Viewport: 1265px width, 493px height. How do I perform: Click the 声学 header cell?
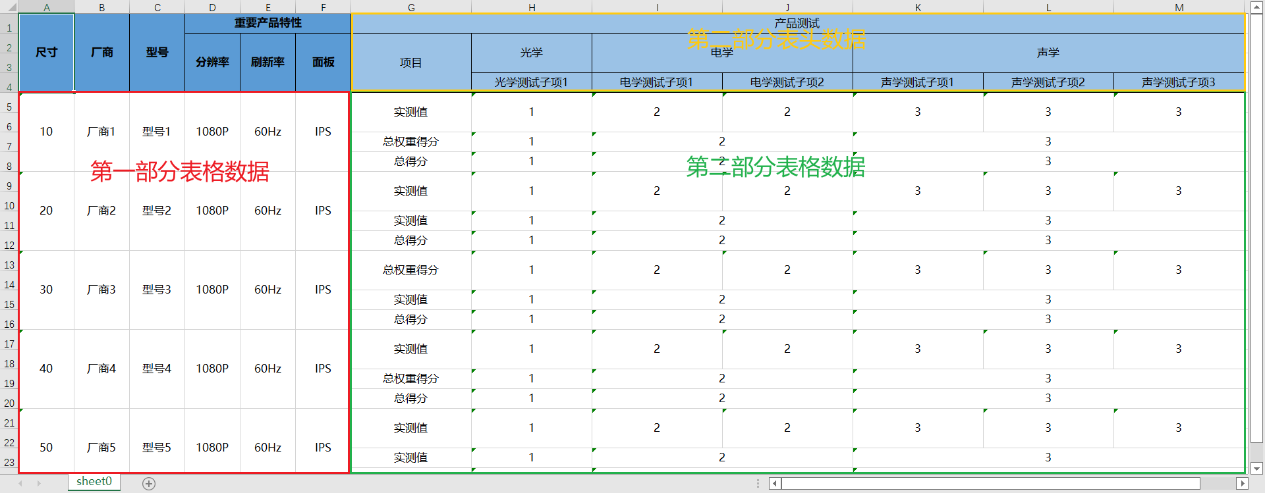[1048, 53]
